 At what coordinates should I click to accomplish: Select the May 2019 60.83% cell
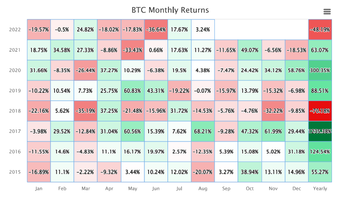pyautogui.click(x=132, y=91)
